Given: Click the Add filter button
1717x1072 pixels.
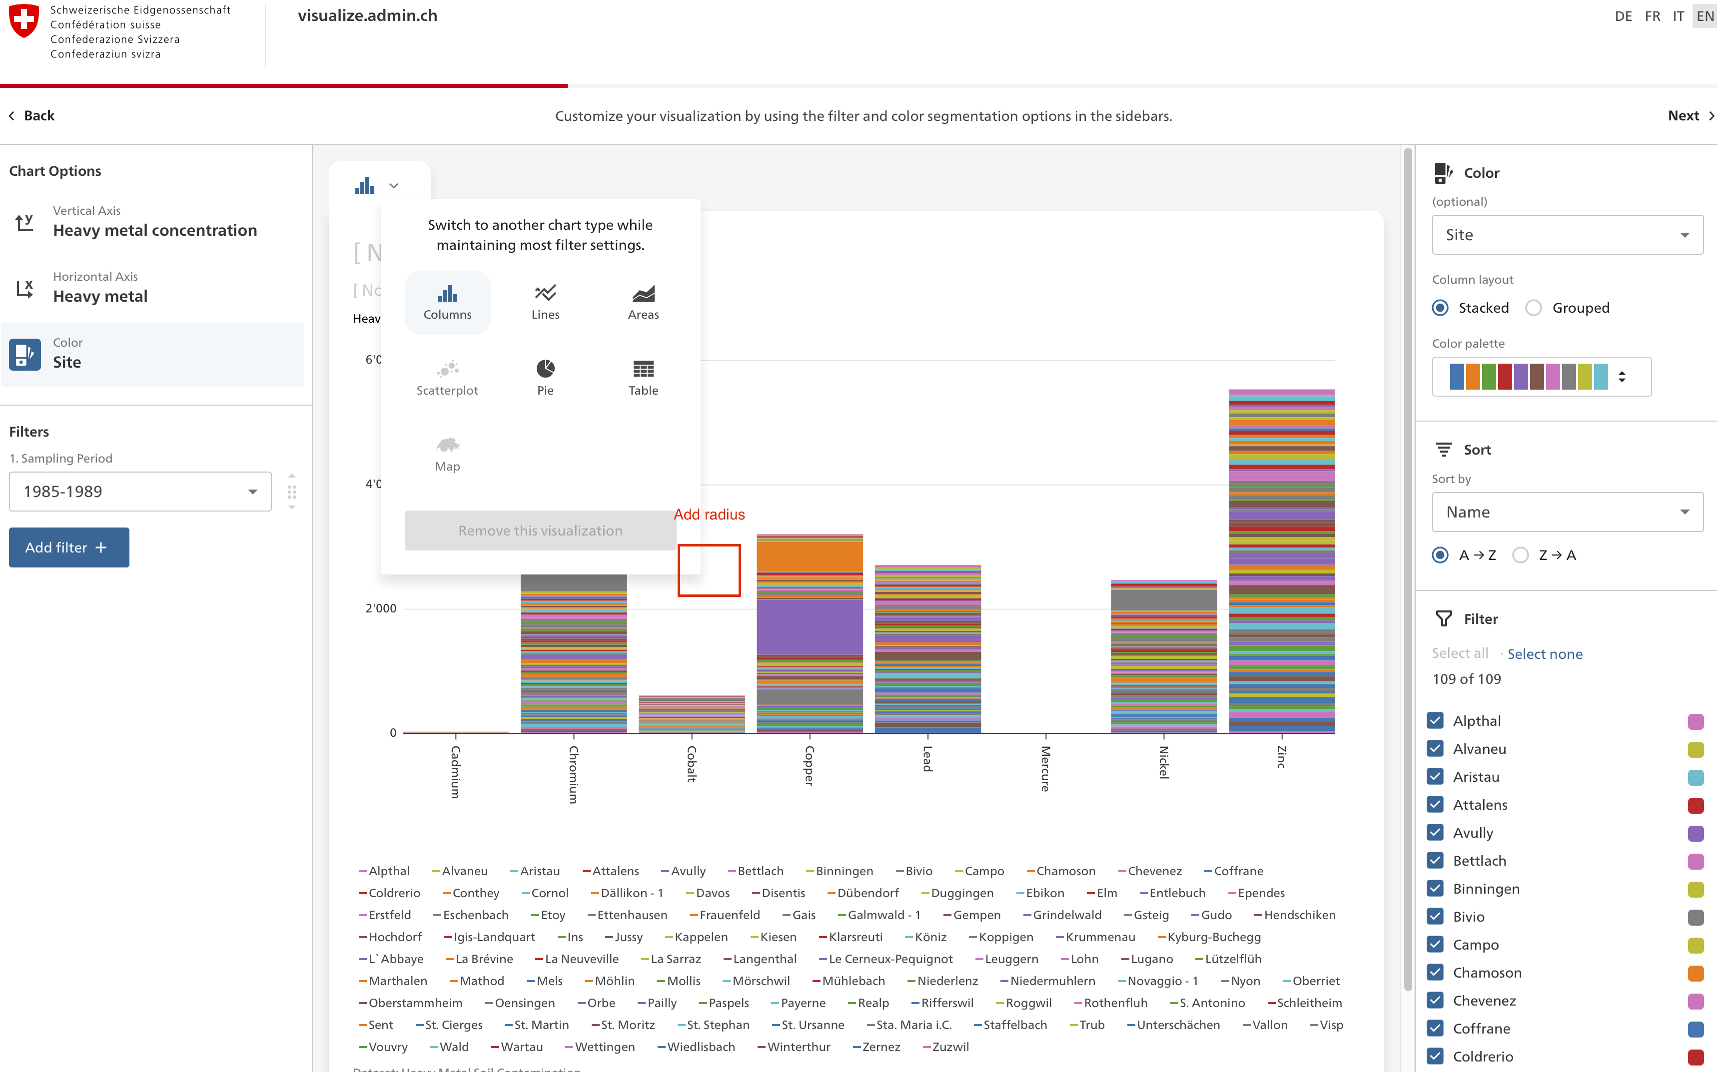Looking at the screenshot, I should pos(68,546).
